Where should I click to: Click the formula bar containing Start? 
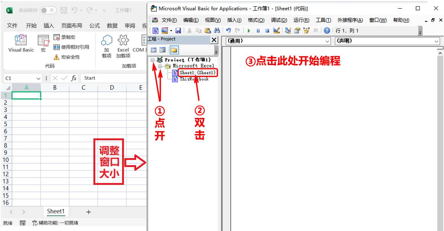pyautogui.click(x=112, y=78)
